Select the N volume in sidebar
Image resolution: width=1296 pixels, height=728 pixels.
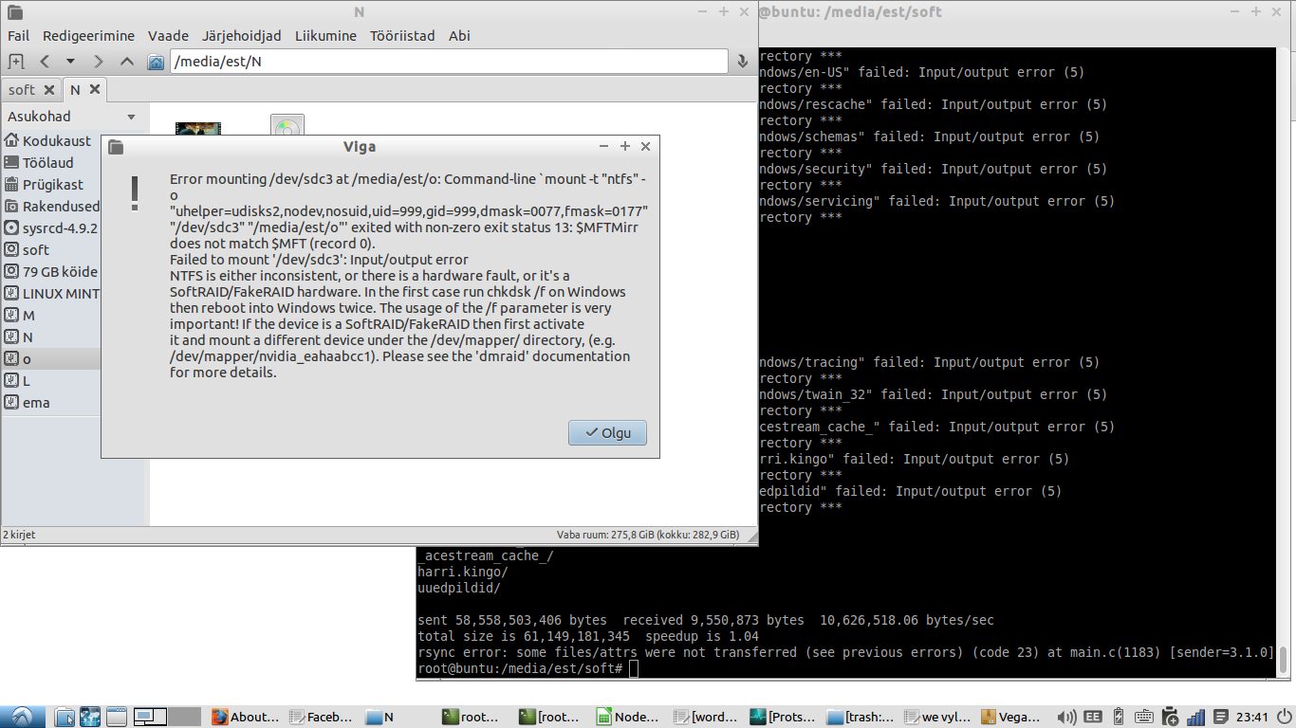tap(20, 337)
